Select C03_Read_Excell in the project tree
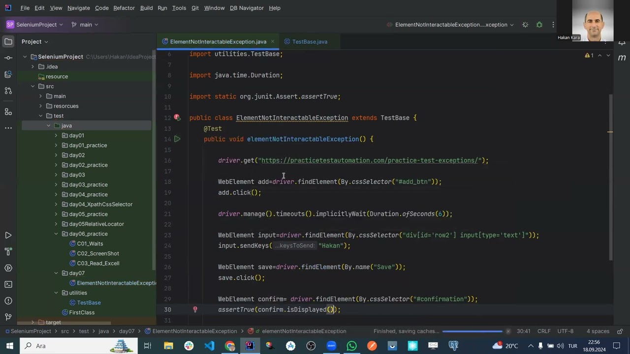This screenshot has height=354, width=630. tap(98, 263)
